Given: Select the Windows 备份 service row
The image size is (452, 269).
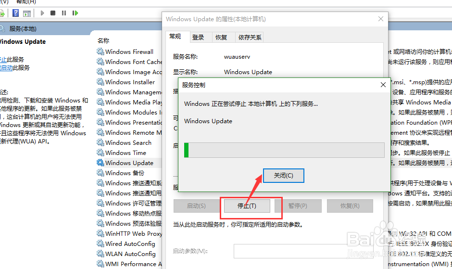Looking at the screenshot, I should (129, 173).
